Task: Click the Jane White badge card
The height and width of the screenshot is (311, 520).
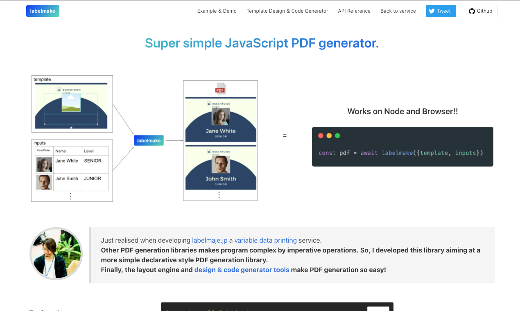Action: 221,120
